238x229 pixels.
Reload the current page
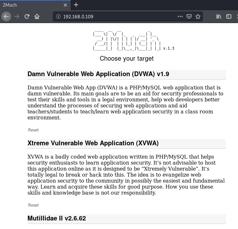point(27,16)
